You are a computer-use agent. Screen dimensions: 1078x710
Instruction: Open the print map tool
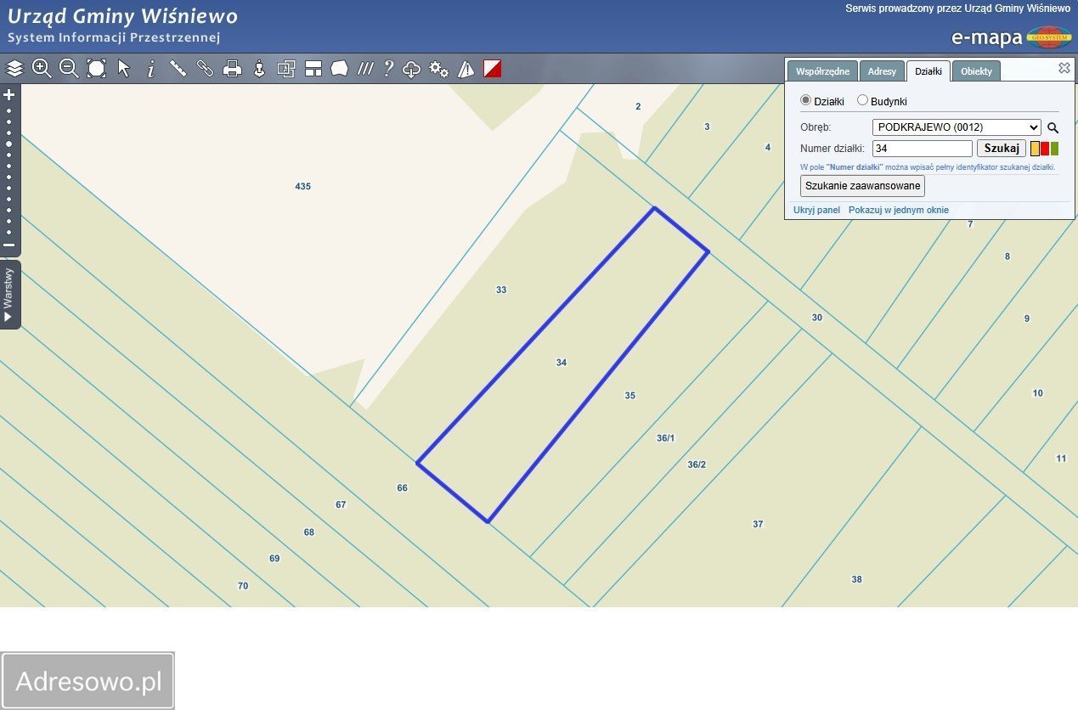coord(232,69)
